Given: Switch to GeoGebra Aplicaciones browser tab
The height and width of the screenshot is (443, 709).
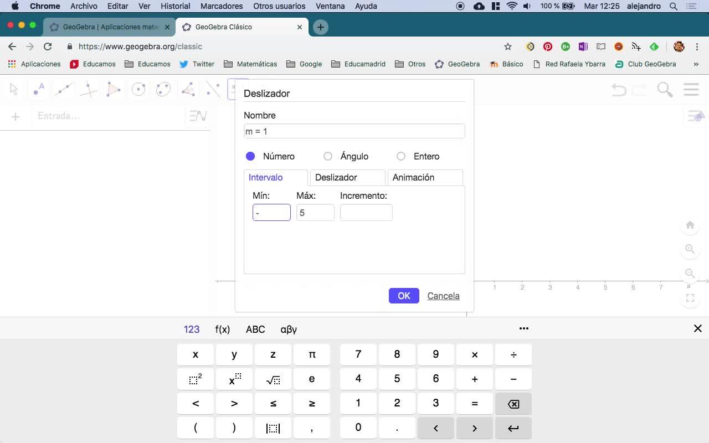Looking at the screenshot, I should pyautogui.click(x=110, y=27).
